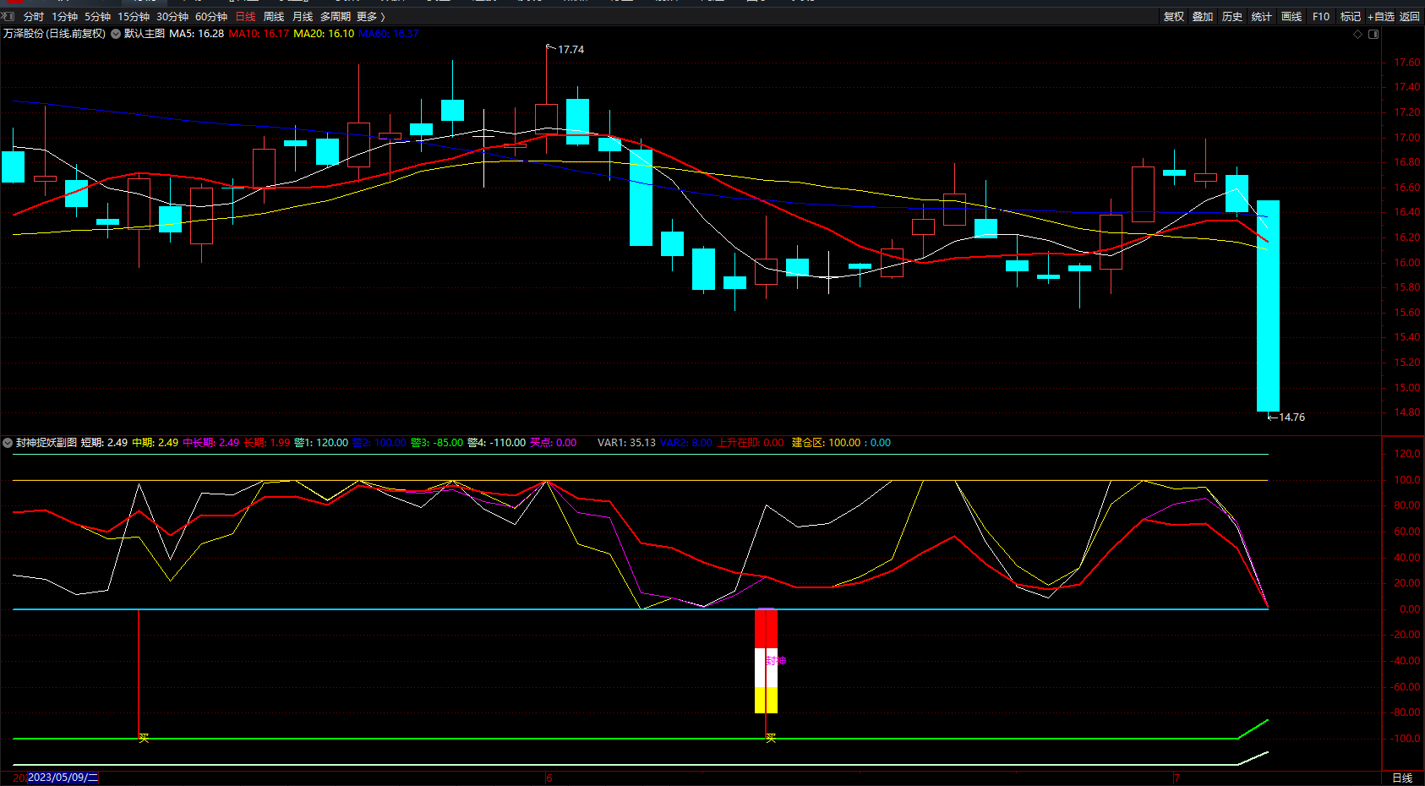Image resolution: width=1425 pixels, height=786 pixels.
Task: Toggle 复权 price adjustment option
Action: (1174, 16)
